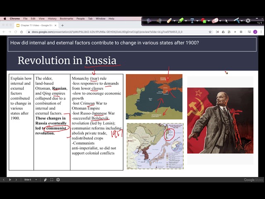Click text 'successful Bolshevik'
Screen dimensions: 265x199
pos(90,118)
